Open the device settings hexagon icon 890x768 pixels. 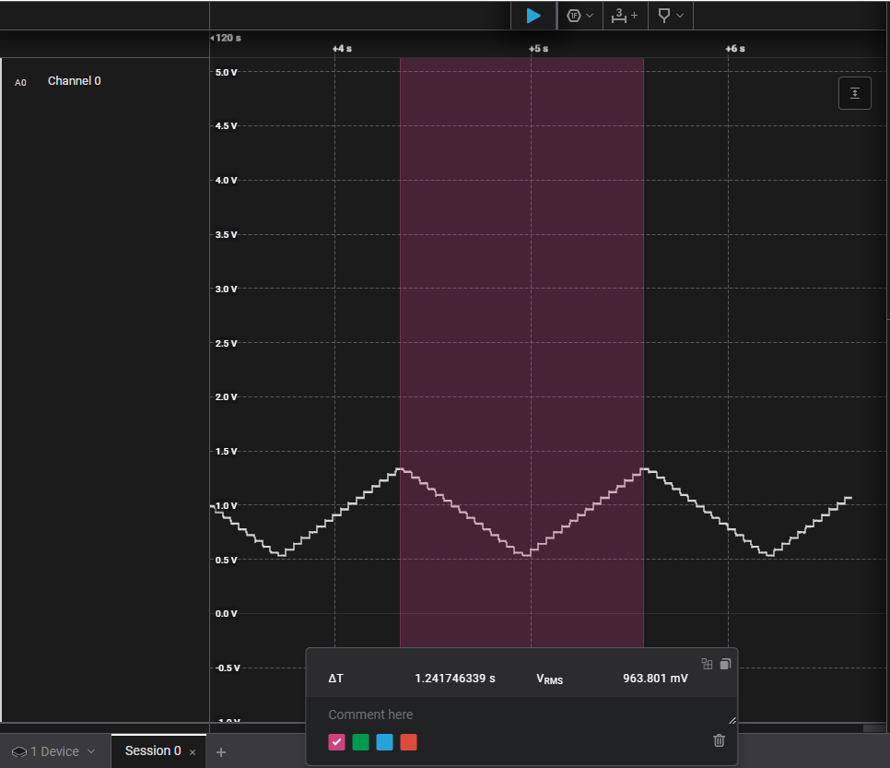pyautogui.click(x=574, y=16)
